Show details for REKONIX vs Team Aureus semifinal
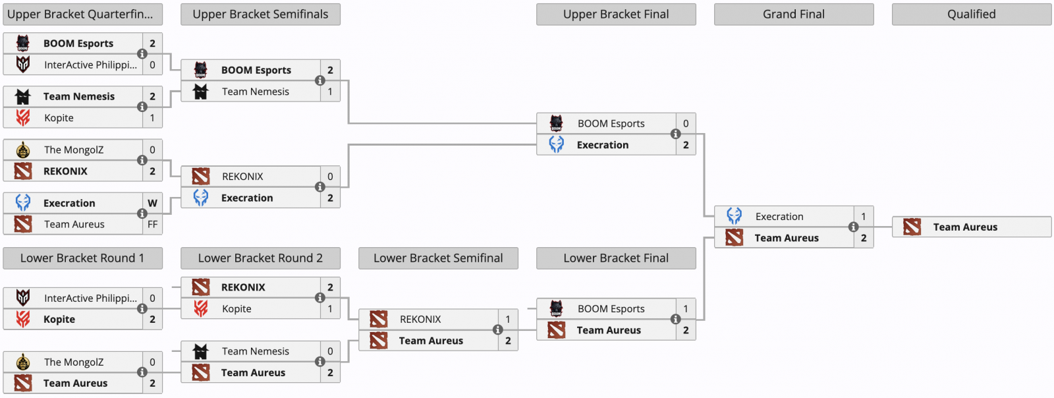The width and height of the screenshot is (1054, 398). point(498,329)
